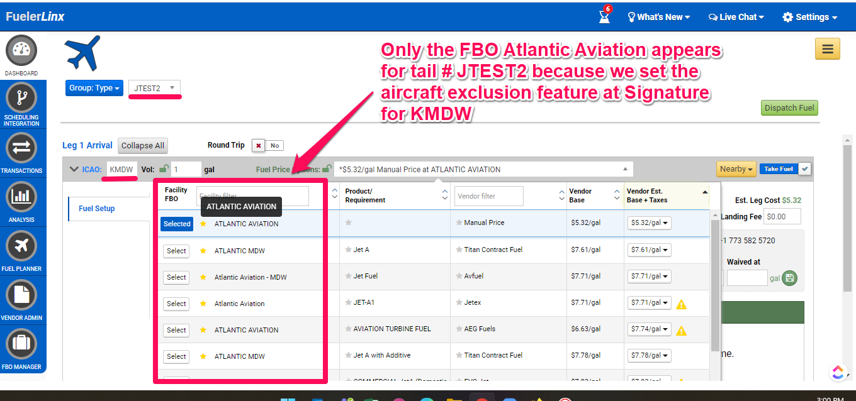Open the $7.61/gal price dropdown
Viewport: 856px width, 401px height.
point(650,250)
